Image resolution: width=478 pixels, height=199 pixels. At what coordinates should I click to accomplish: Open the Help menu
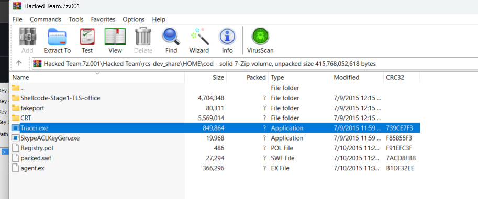[159, 19]
